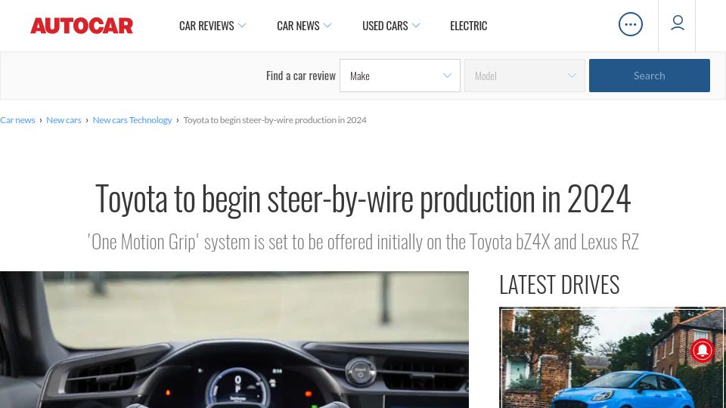Click the article headline about steer-by-wire
The image size is (726, 408).
[x=363, y=199]
